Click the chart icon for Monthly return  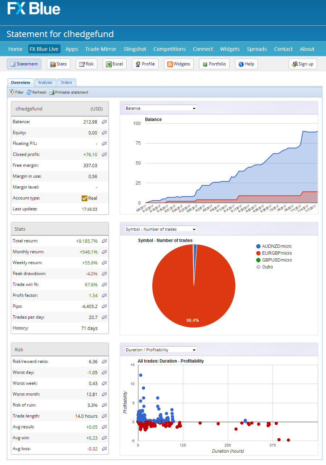(104, 252)
